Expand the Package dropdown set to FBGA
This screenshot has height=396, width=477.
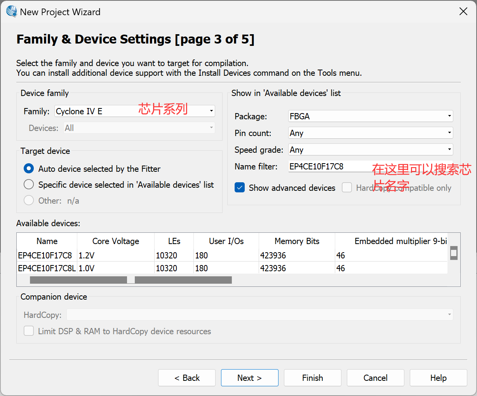coord(370,116)
